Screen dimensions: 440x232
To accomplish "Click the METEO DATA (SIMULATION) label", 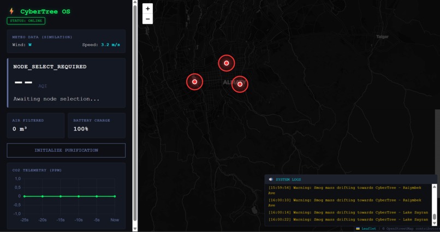I will click(42, 37).
